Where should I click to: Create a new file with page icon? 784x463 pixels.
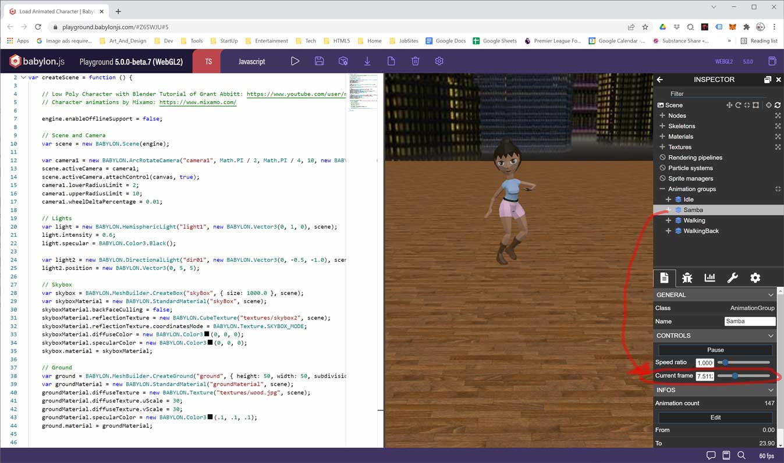[x=391, y=61]
